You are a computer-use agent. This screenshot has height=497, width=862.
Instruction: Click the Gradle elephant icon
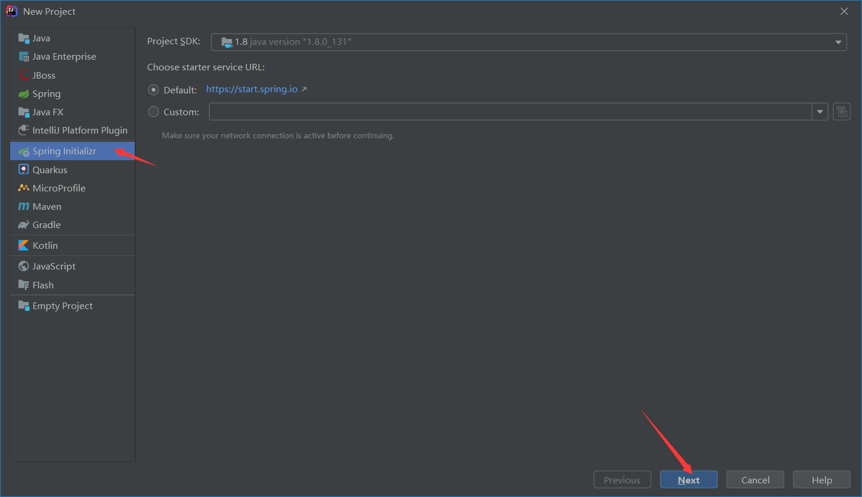coord(24,225)
